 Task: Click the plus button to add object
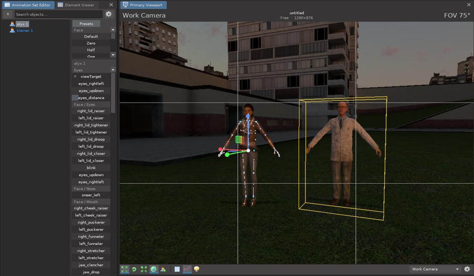[8, 14]
